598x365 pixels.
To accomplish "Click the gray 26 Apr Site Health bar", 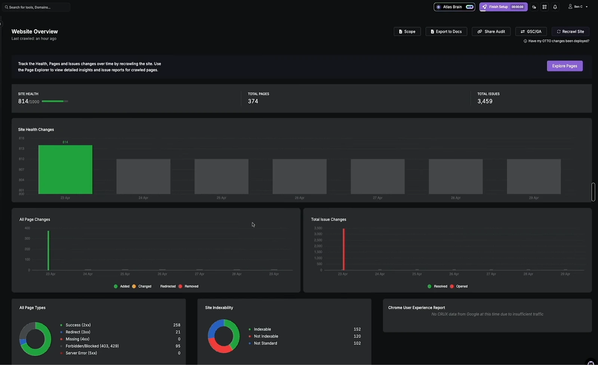I will click(299, 176).
